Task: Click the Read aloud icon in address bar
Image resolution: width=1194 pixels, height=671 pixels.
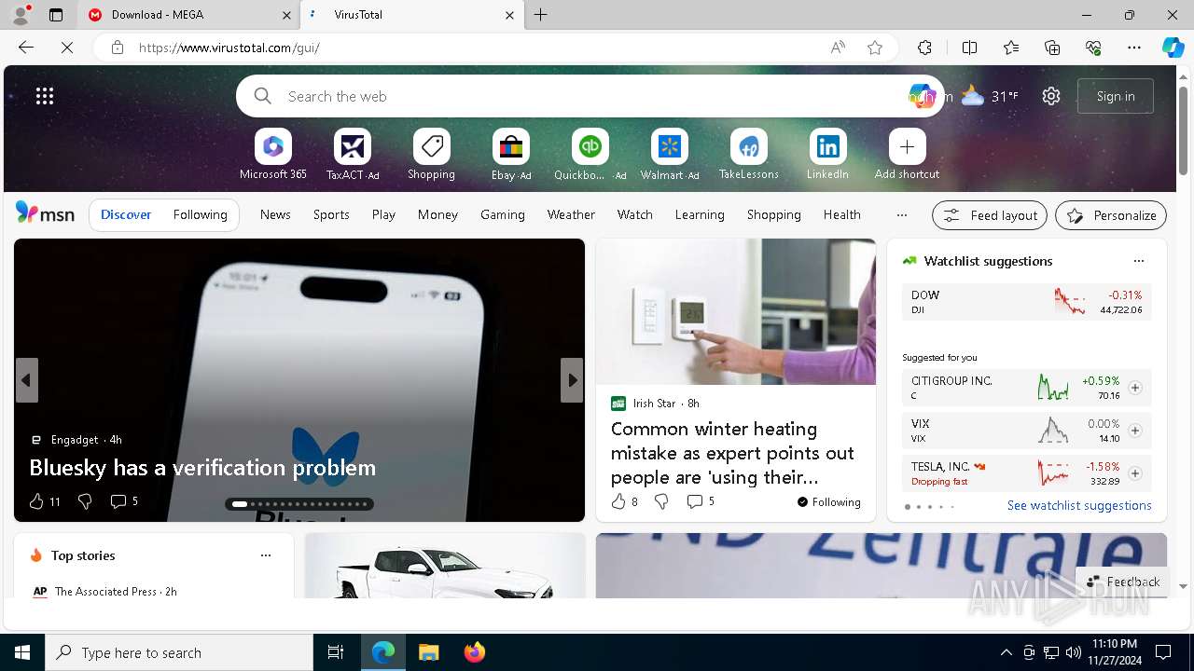Action: pyautogui.click(x=838, y=48)
